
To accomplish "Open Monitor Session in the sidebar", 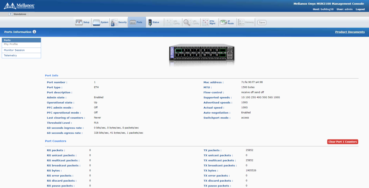I will coord(14,50).
